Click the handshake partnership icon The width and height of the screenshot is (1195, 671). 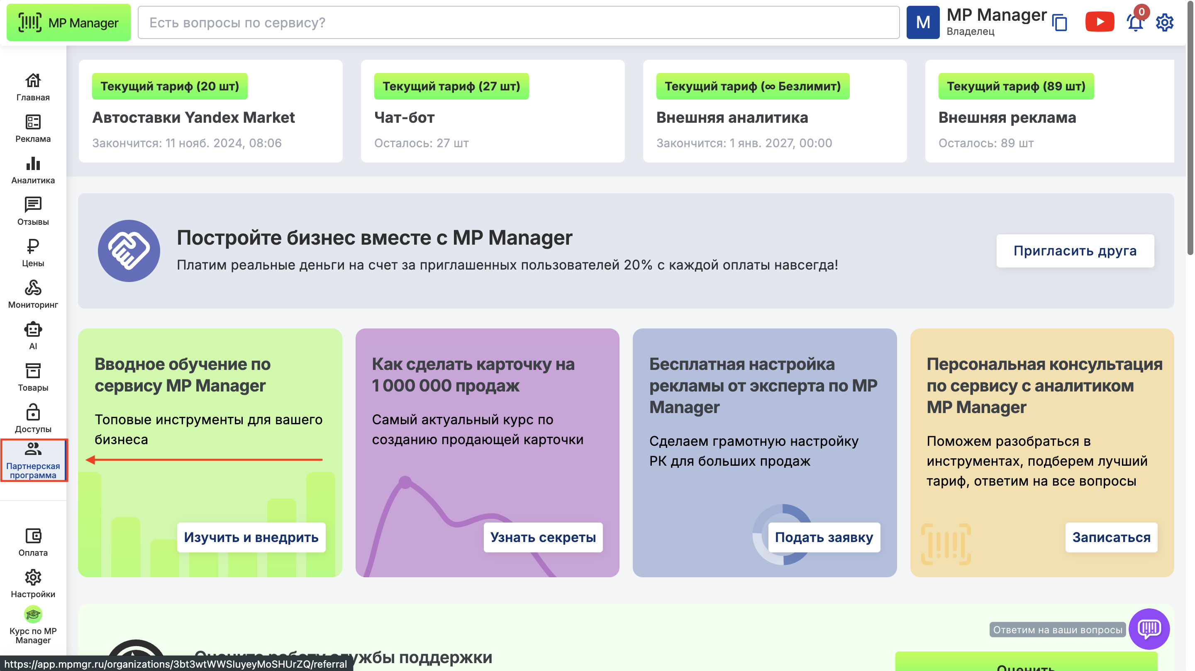129,251
